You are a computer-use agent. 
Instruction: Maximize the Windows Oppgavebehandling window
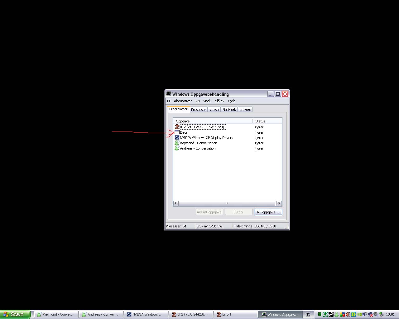278,94
